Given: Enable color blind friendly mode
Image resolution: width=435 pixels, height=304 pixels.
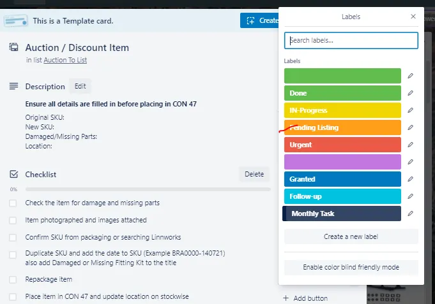Looking at the screenshot, I should click(x=351, y=267).
